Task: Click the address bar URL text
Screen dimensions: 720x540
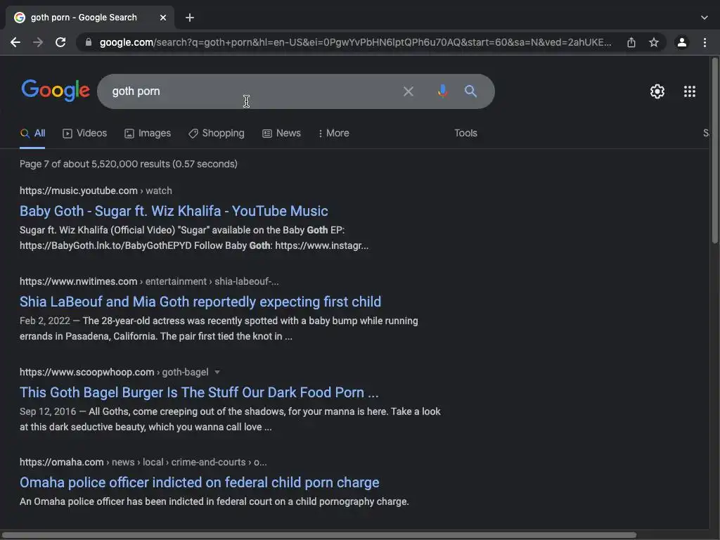Action: [x=355, y=42]
